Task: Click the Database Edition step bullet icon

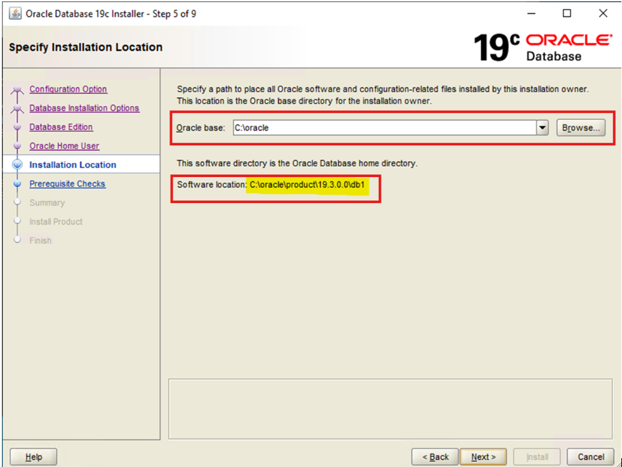Action: [17, 128]
